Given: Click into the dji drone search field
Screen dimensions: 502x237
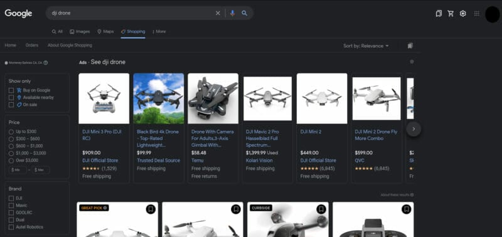Looking at the screenshot, I should [131, 13].
